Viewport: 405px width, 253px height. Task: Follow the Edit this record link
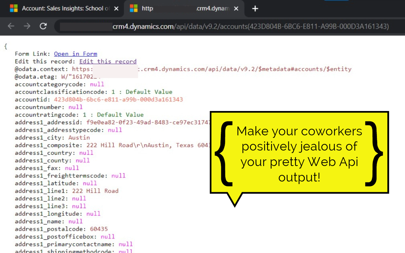pos(108,61)
